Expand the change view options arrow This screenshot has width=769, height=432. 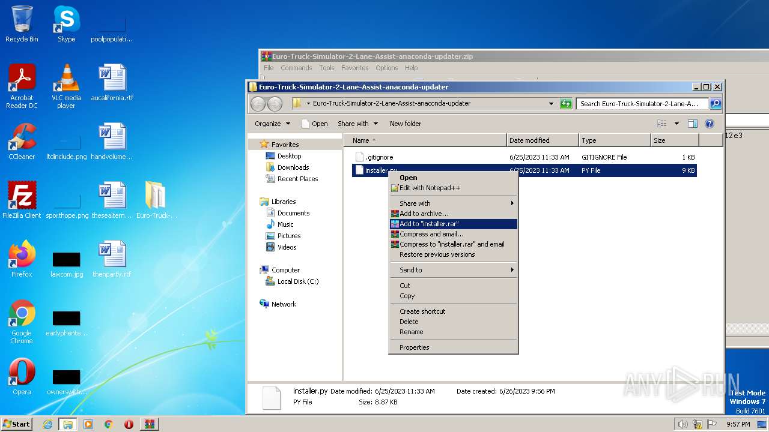click(x=676, y=124)
